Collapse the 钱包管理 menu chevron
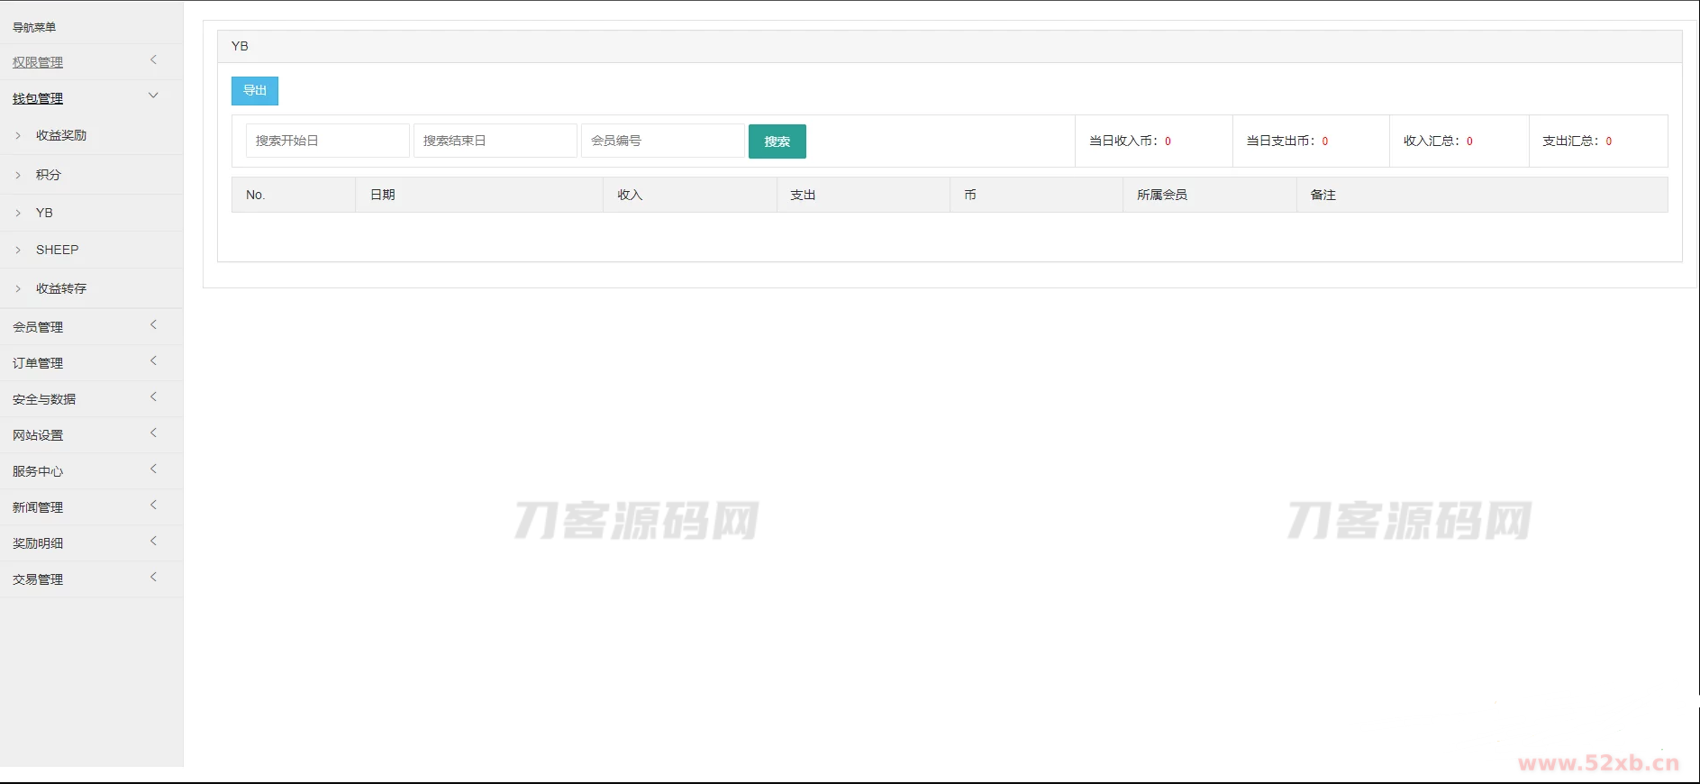 coord(153,96)
